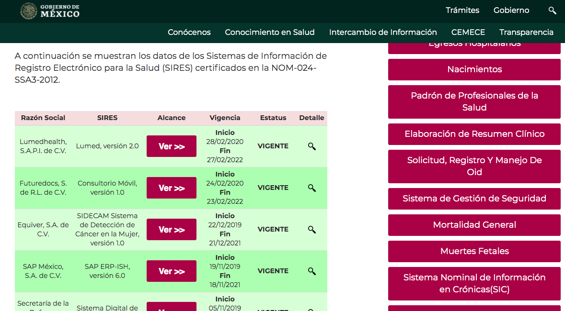
Task: Open detail magnifier for Futuredocs row
Action: point(311,188)
